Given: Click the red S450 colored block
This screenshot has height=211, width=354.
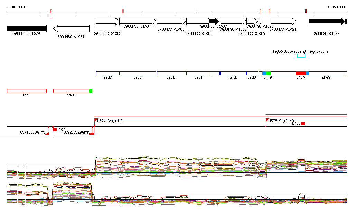Looking at the screenshot, I should coord(301,74).
